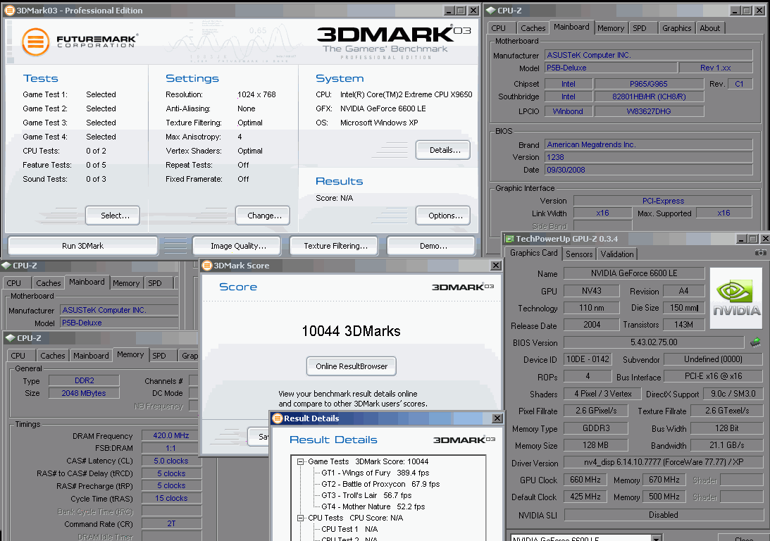Click the TechPowerUp GPU-Z title bar icon

510,239
